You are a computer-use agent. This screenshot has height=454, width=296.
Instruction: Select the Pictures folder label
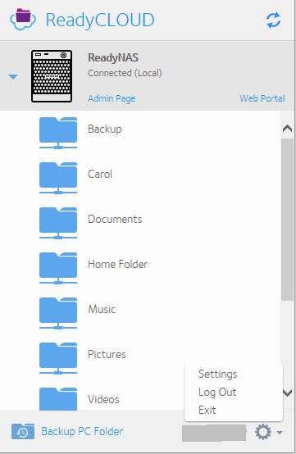107,354
